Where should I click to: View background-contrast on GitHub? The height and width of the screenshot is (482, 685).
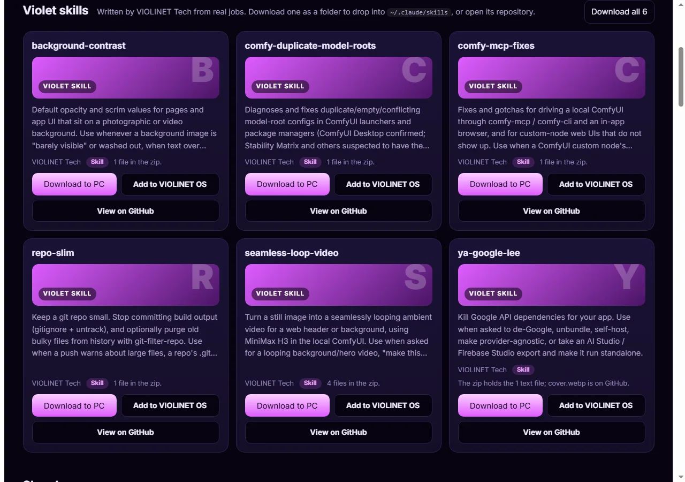(126, 211)
